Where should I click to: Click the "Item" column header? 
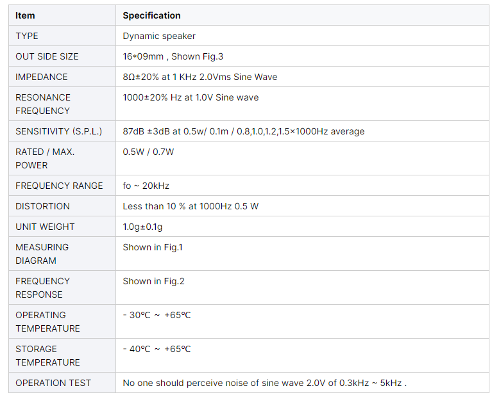coord(26,15)
